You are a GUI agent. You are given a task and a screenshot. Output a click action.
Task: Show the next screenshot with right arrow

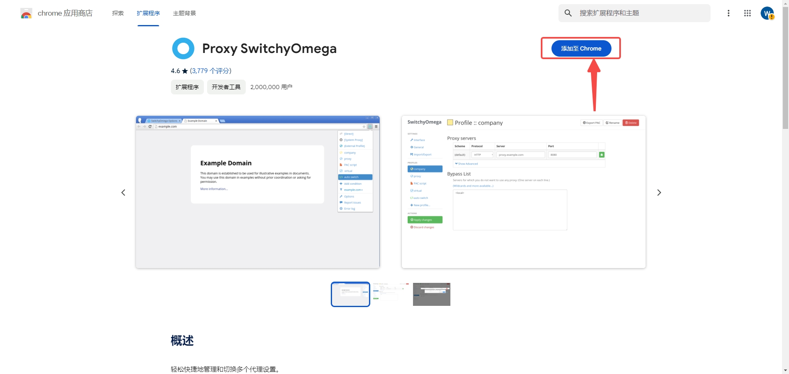[x=659, y=193]
